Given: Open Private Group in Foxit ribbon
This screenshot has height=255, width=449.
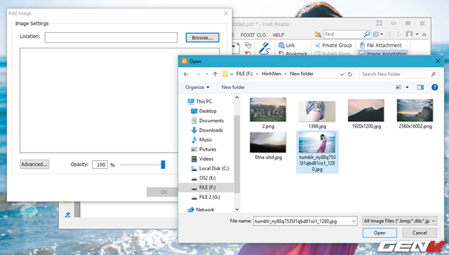Looking at the screenshot, I should point(333,45).
